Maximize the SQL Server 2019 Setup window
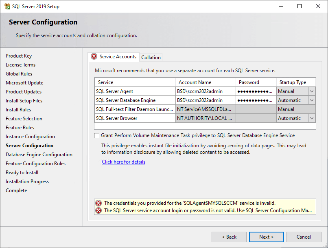The height and width of the screenshot is (248, 328). point(300,6)
